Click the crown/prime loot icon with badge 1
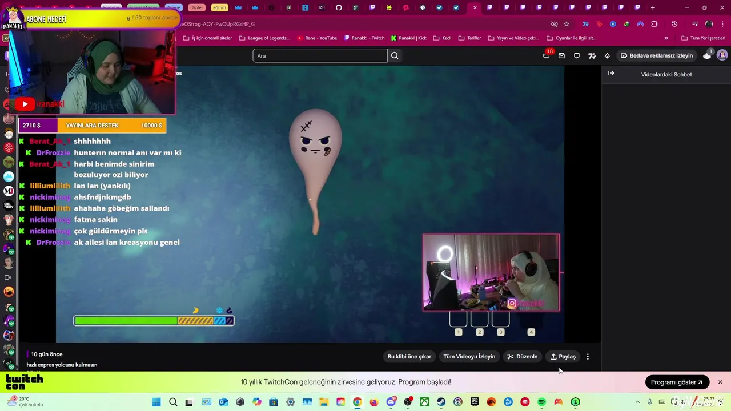 pyautogui.click(x=707, y=55)
